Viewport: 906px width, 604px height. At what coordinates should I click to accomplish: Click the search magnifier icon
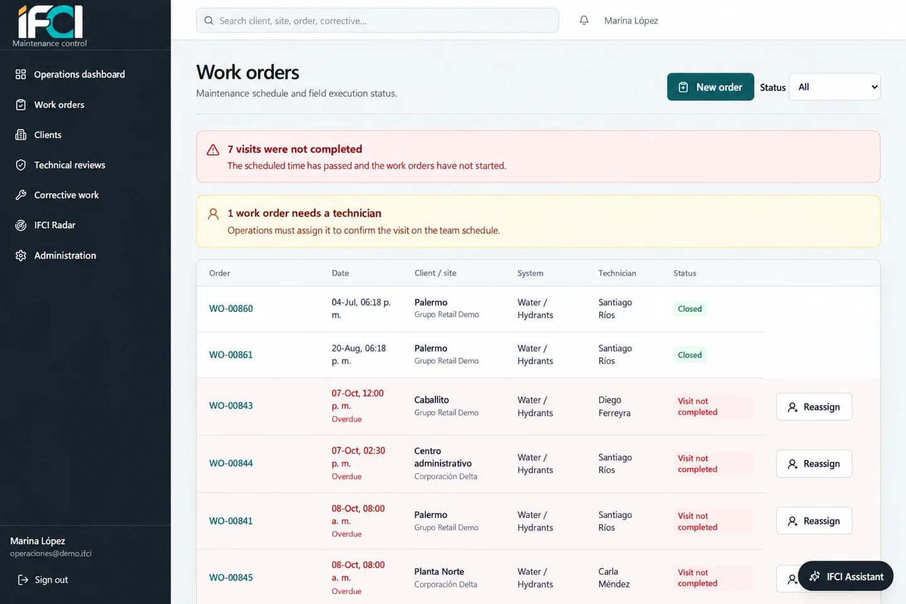click(x=209, y=21)
